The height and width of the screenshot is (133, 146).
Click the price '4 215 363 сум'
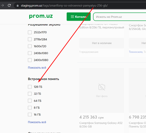click(x=91, y=117)
